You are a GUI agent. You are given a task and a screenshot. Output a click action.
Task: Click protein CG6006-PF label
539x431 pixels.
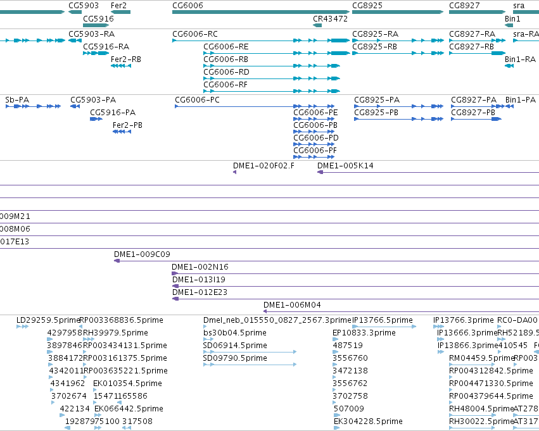(x=315, y=151)
